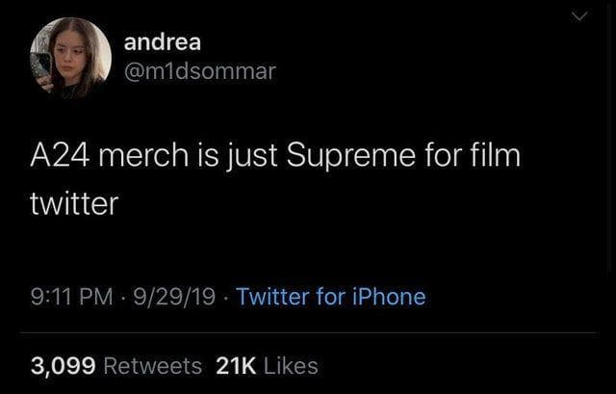Viewport: 616px width, 394px height.
Task: Show the 21K Likes list
Action: (x=267, y=366)
